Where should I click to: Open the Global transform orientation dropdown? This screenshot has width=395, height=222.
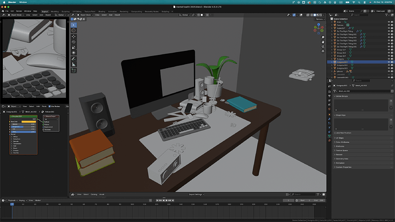[x=184, y=15]
